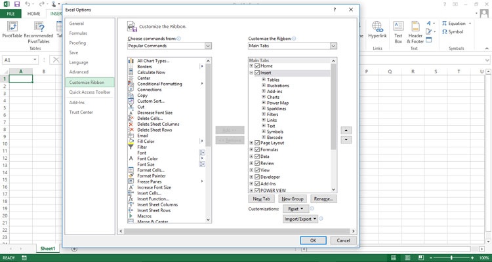492x262 pixels.
Task: Switch to the HOME ribbon tab
Action: pos(33,14)
